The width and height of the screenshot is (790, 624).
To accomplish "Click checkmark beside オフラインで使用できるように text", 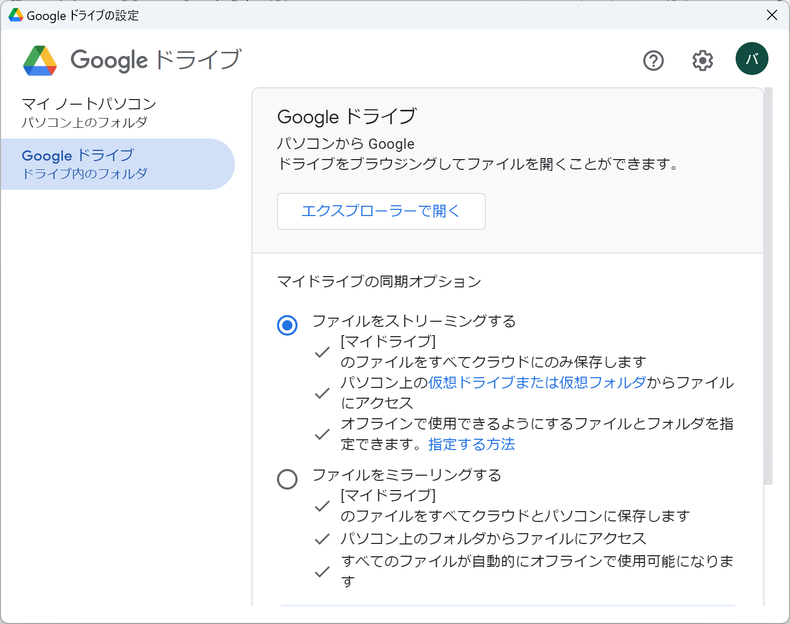I will (322, 434).
